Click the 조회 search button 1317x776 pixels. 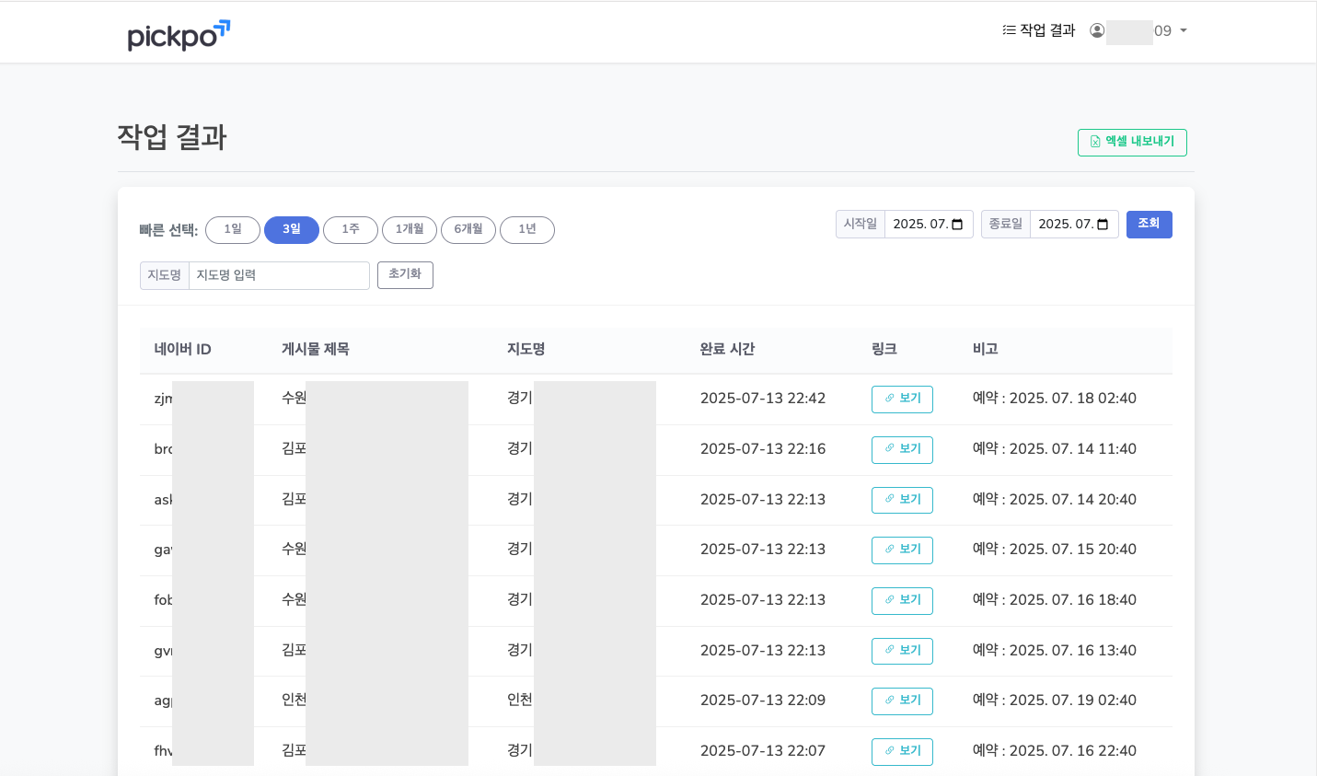[1149, 224]
